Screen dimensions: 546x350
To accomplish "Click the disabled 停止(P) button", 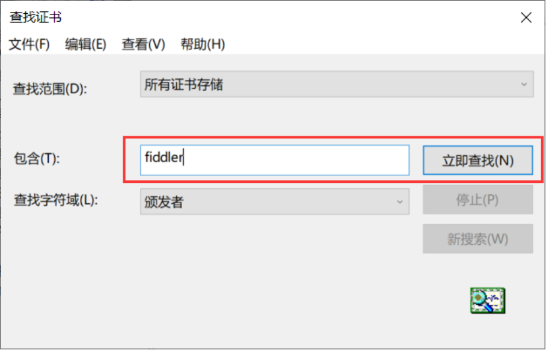I will (477, 200).
